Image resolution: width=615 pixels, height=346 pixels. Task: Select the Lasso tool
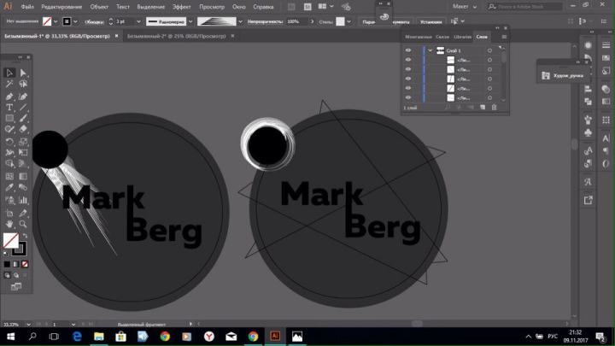(x=23, y=84)
